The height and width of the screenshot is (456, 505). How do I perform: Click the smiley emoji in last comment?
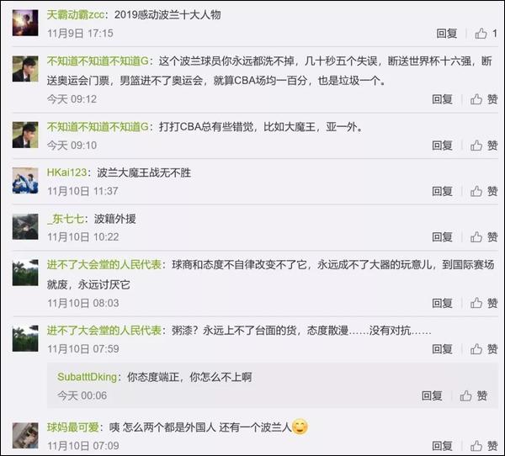tap(300, 427)
